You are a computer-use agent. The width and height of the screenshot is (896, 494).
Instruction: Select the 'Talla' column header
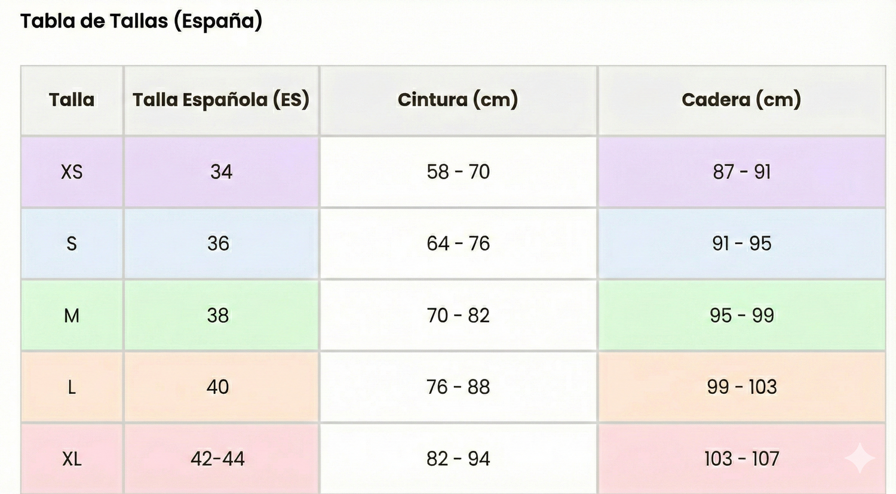72,100
